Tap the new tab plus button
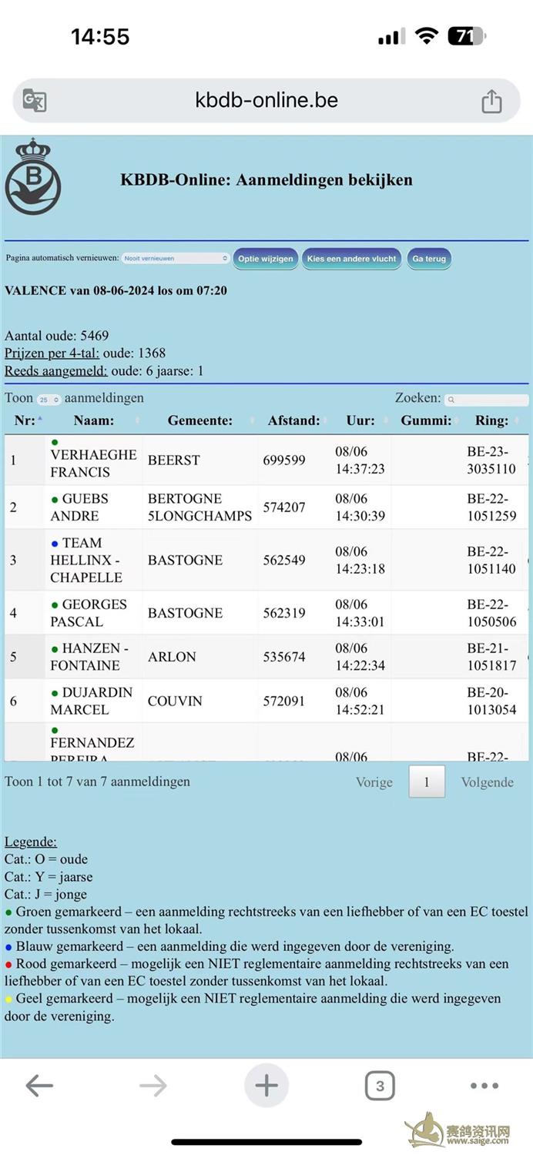Image resolution: width=533 pixels, height=1155 pixels. tap(266, 1086)
